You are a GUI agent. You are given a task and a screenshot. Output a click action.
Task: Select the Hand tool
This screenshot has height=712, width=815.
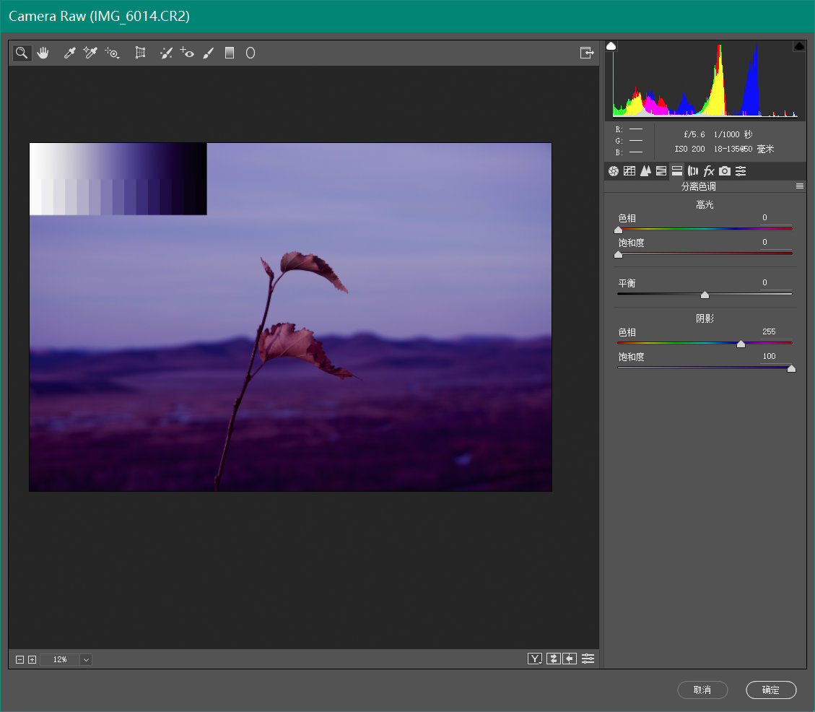(x=43, y=53)
